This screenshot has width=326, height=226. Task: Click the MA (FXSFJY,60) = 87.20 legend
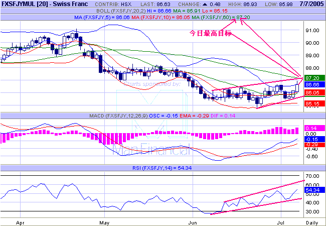click(221, 18)
